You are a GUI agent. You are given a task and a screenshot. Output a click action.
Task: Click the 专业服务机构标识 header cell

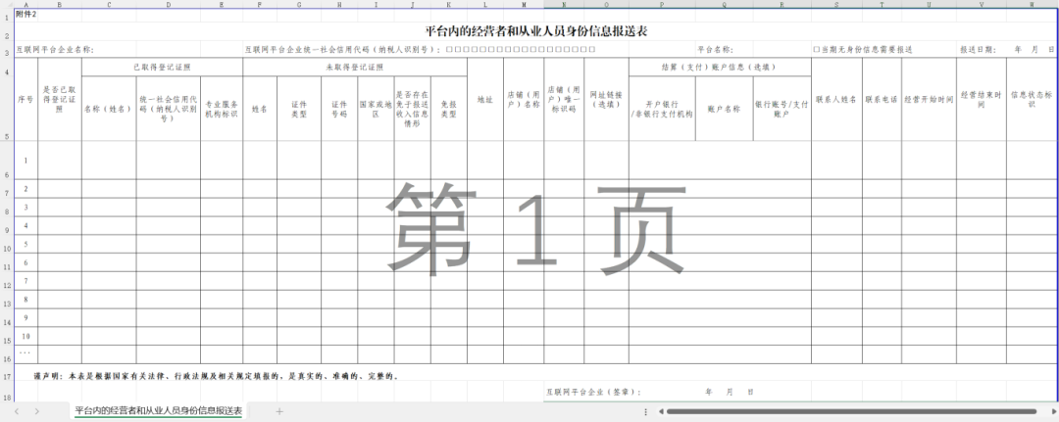click(x=222, y=108)
